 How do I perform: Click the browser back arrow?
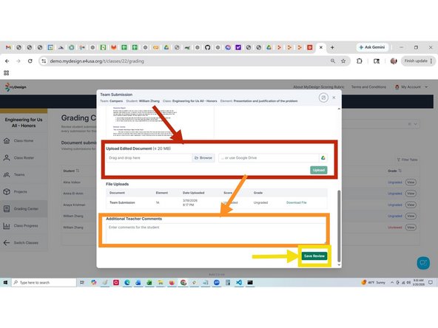(x=7, y=61)
